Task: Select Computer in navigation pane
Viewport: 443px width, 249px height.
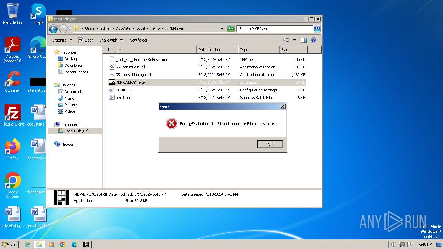Action: [x=69, y=124]
